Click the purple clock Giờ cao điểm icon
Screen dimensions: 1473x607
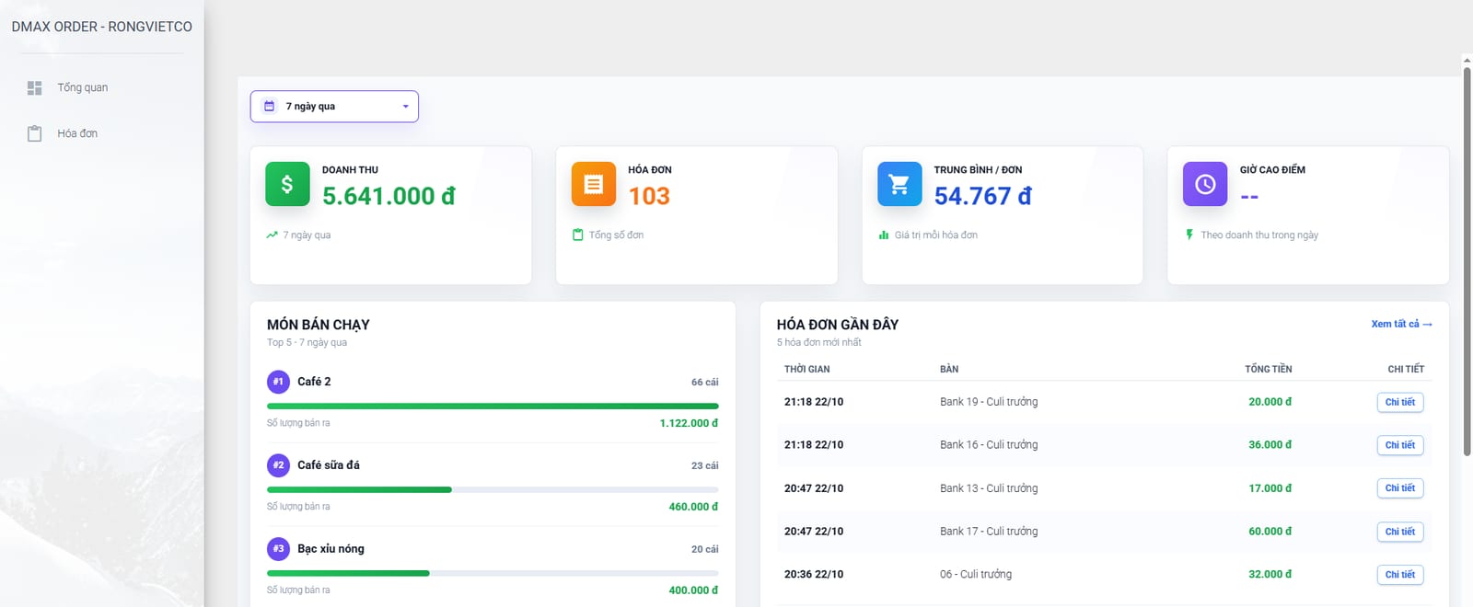(x=1205, y=184)
